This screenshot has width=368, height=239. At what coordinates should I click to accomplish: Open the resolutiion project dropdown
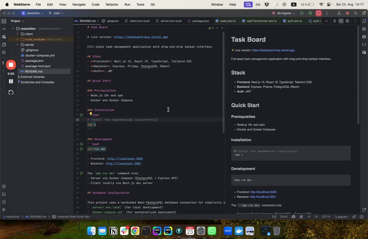coord(33,13)
